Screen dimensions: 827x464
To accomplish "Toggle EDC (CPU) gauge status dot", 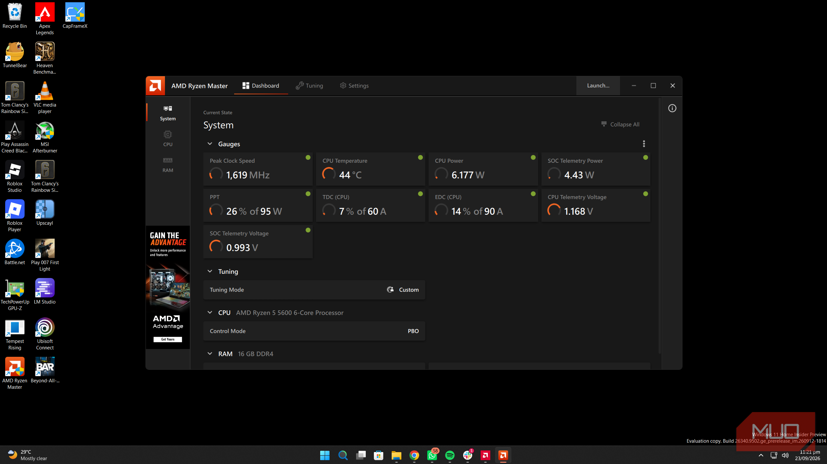I will click(x=533, y=194).
